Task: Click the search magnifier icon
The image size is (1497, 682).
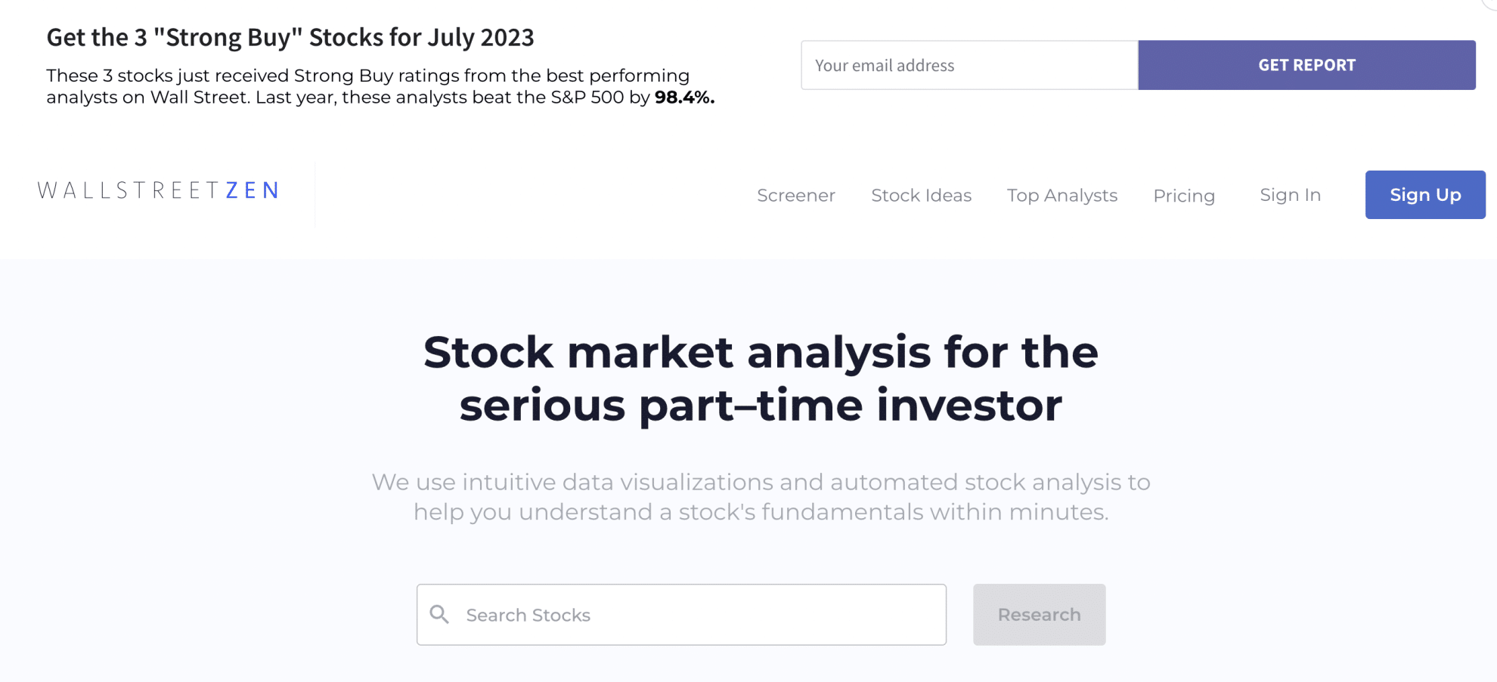Action: tap(440, 615)
